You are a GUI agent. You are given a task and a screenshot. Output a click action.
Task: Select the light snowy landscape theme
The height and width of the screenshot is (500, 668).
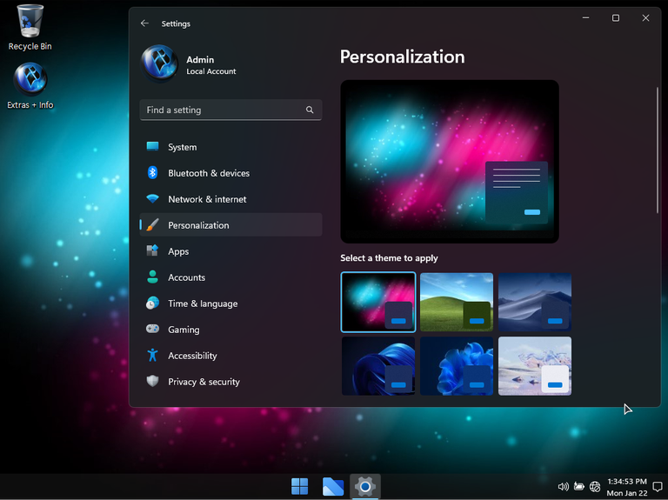point(535,365)
